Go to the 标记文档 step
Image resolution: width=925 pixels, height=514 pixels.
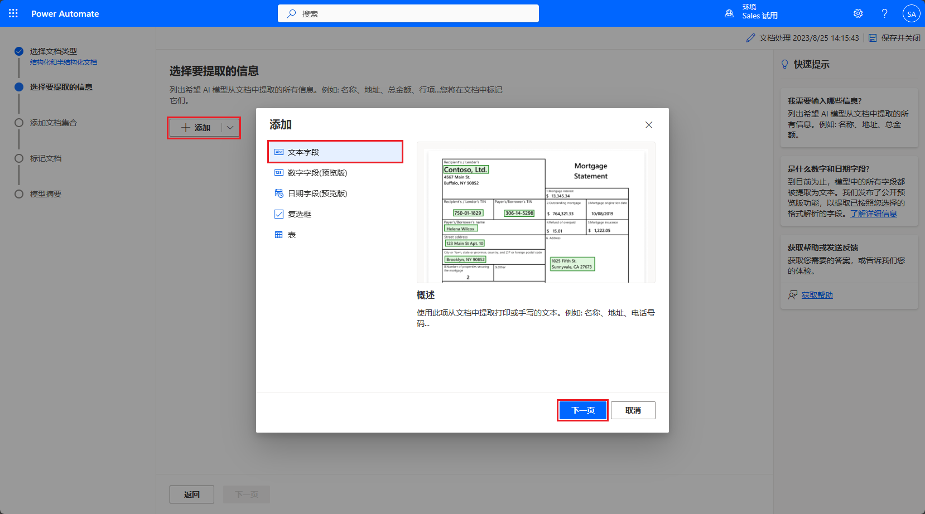(46, 158)
